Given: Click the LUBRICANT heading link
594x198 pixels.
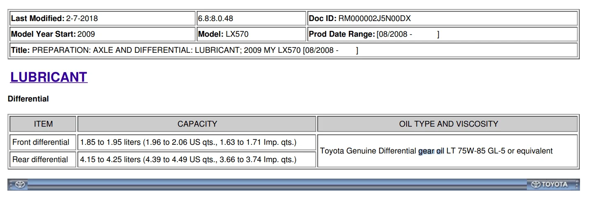Looking at the screenshot, I should point(49,77).
